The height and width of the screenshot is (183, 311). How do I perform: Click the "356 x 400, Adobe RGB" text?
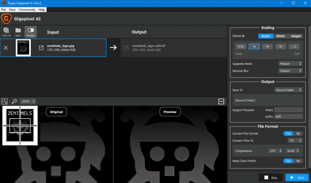coord(146,50)
